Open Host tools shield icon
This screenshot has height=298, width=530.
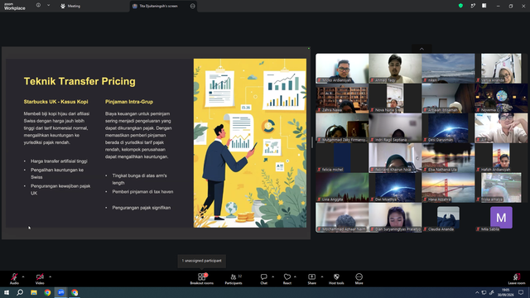click(x=336, y=279)
